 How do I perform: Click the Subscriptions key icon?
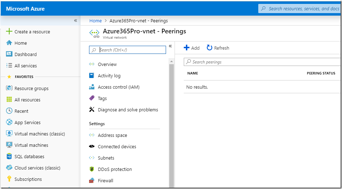[9, 179]
